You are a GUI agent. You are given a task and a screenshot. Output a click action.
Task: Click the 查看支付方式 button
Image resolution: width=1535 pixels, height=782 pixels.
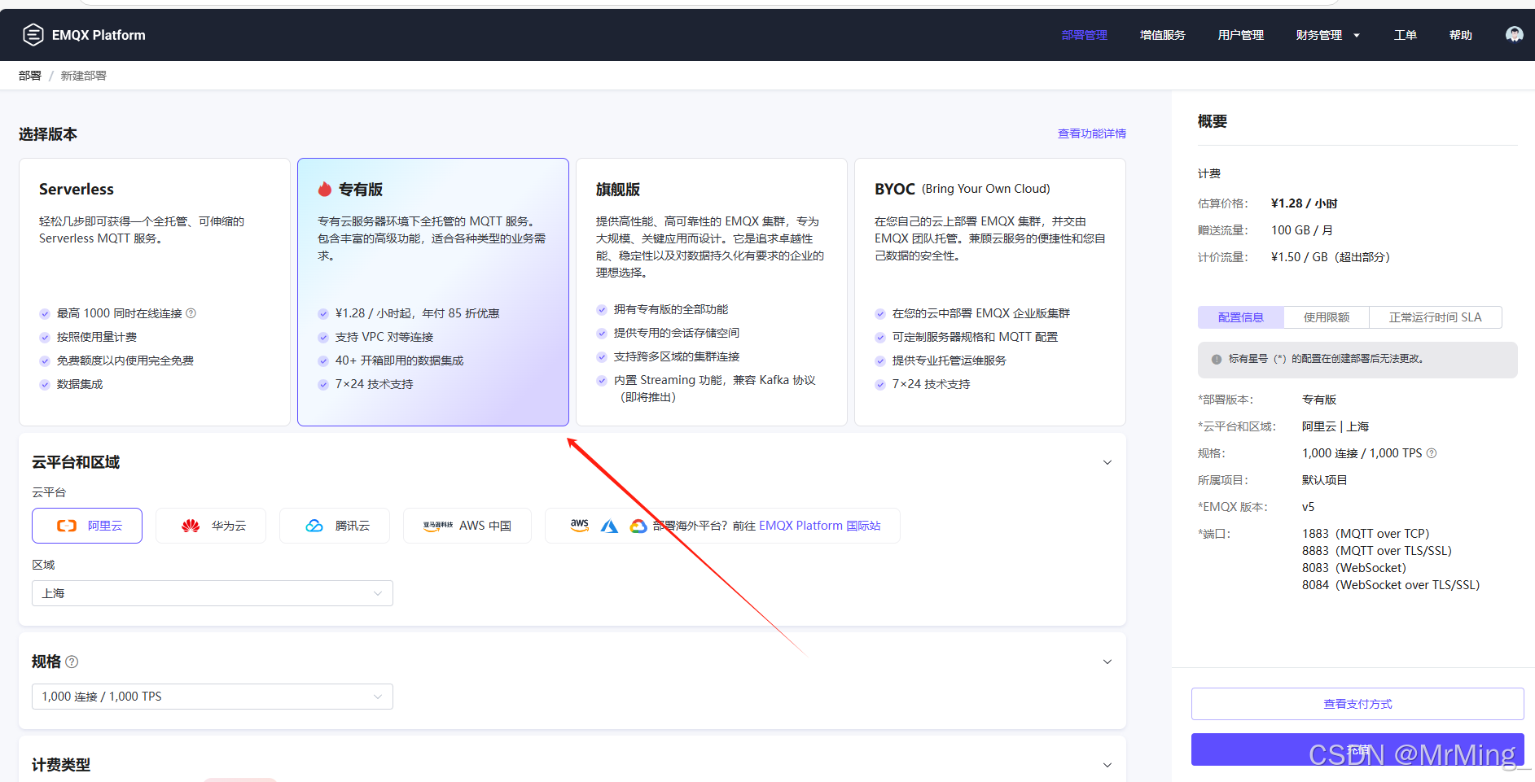point(1357,704)
